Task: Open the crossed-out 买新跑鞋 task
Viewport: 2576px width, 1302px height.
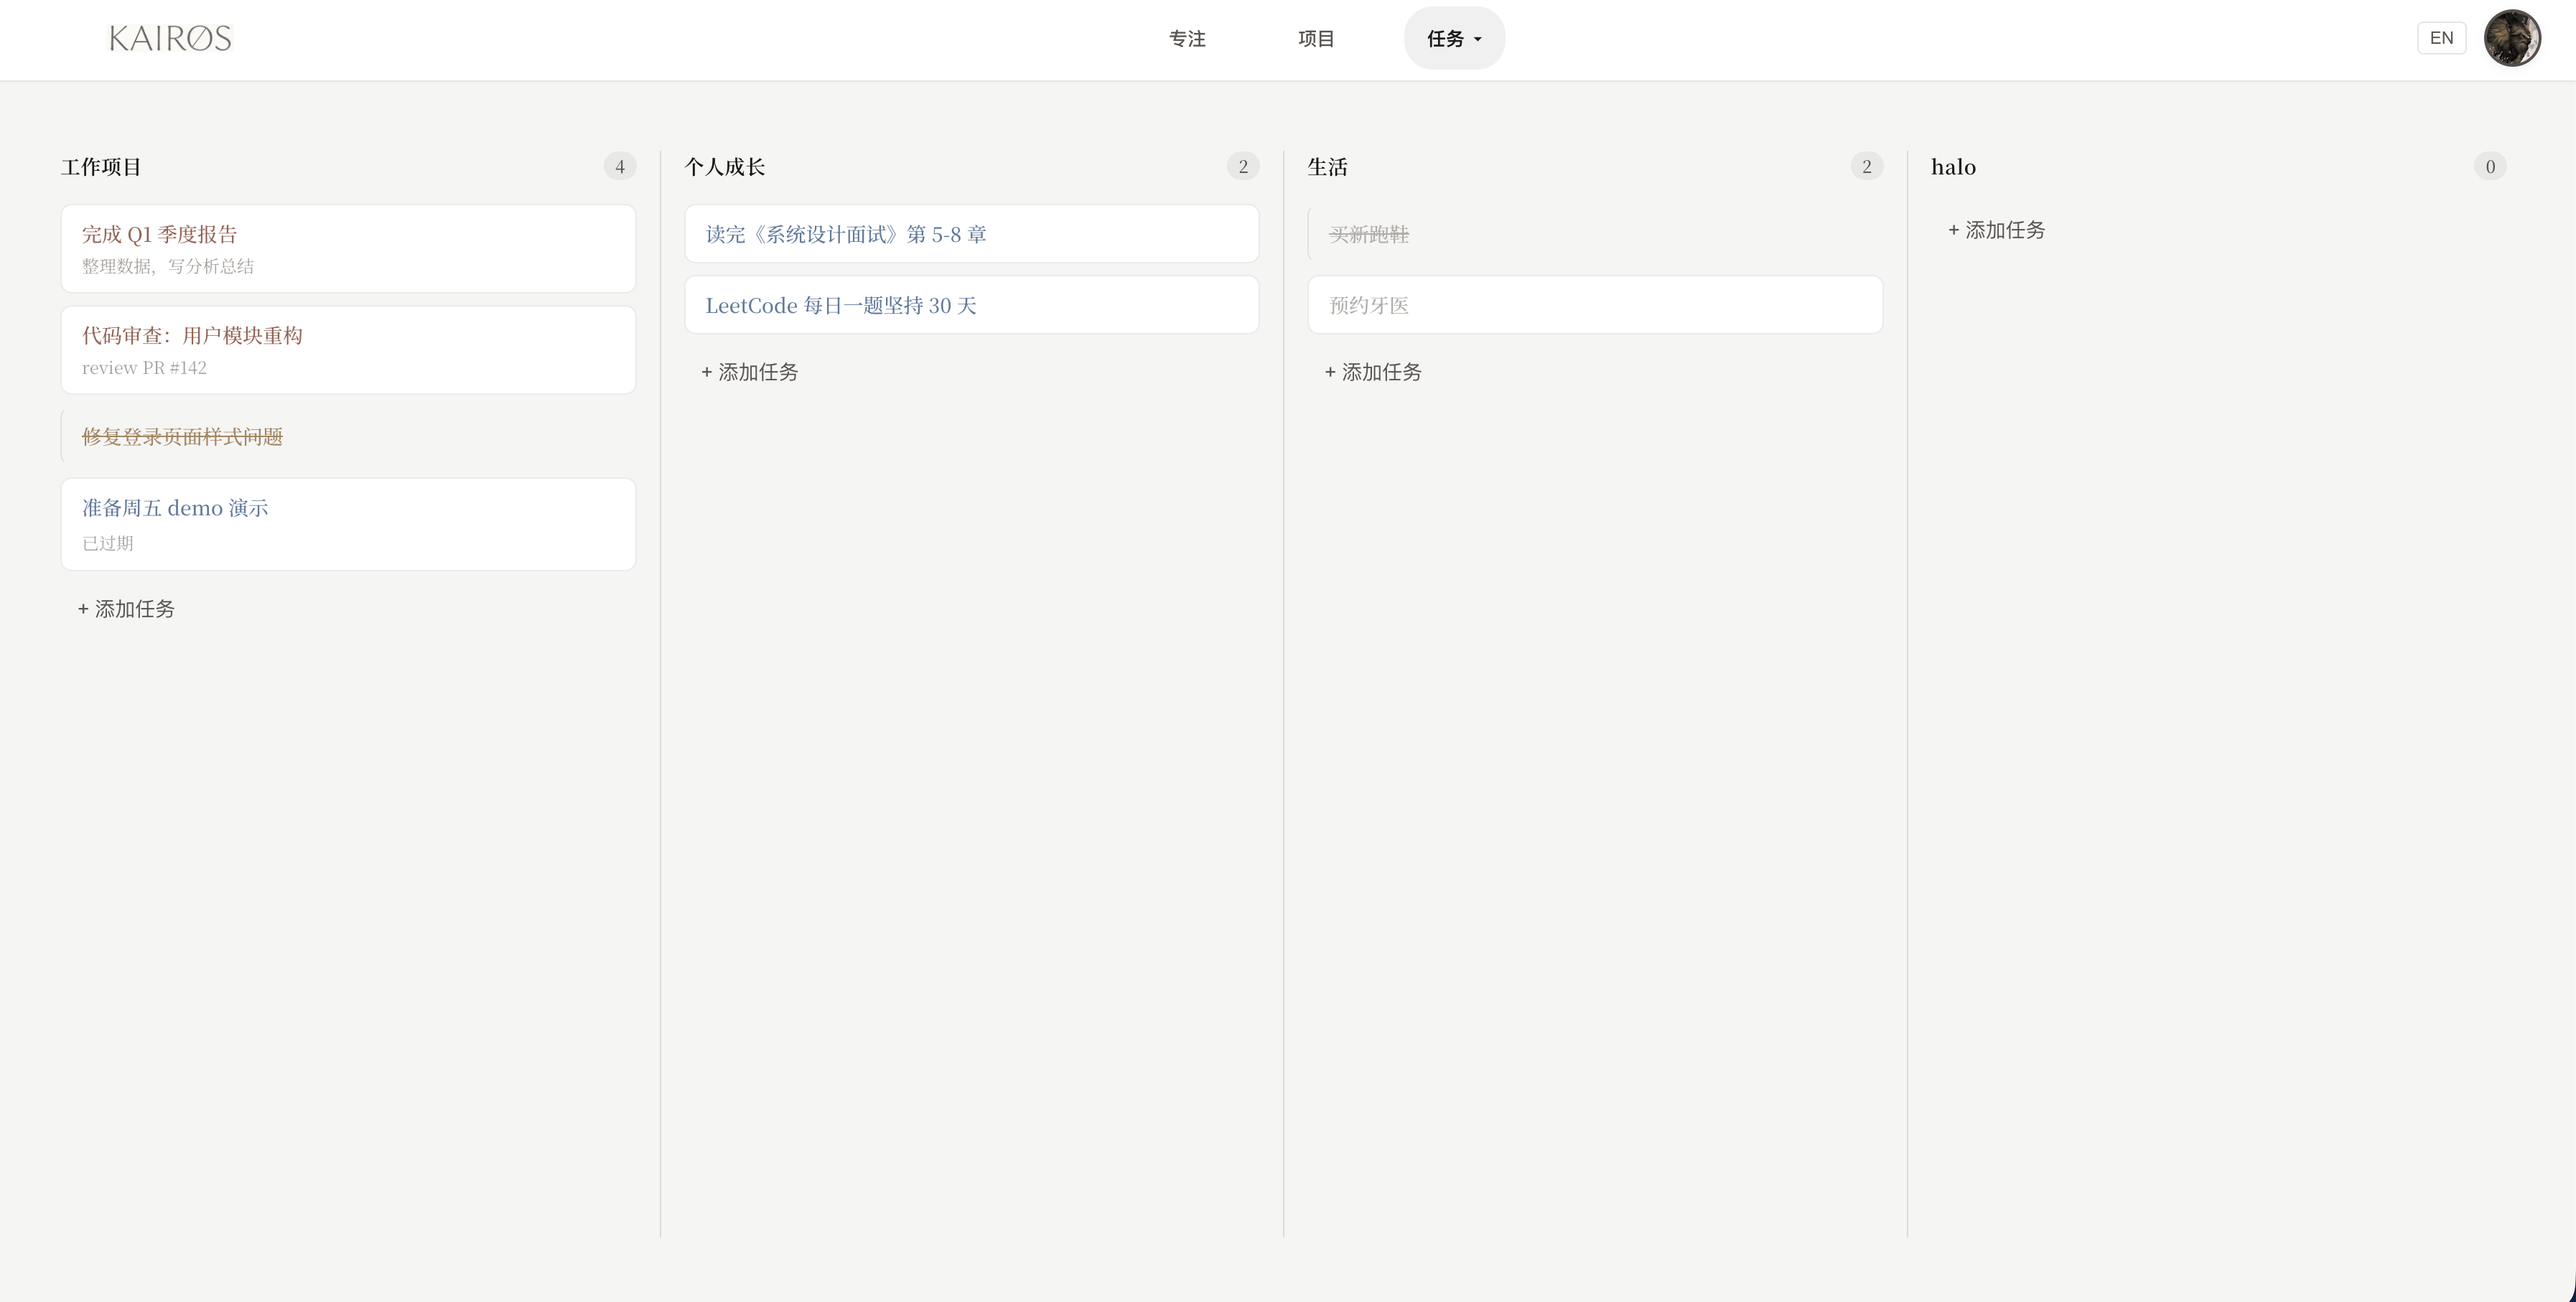Action: click(1595, 234)
